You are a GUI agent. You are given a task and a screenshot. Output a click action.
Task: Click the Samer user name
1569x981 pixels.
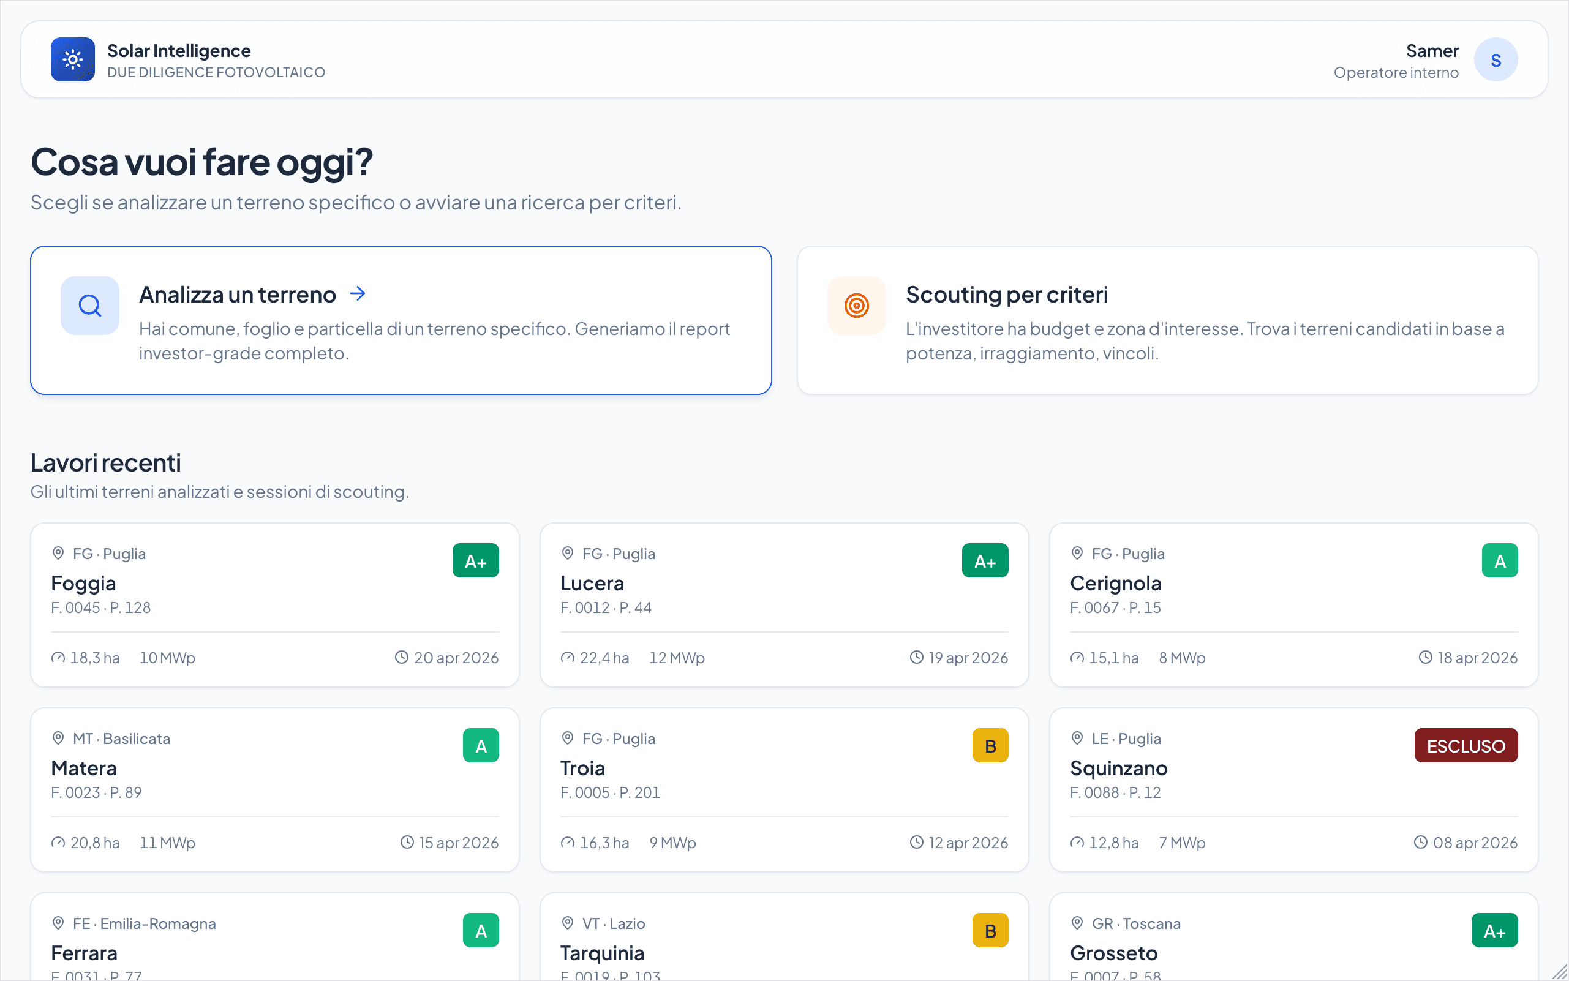1432,51
